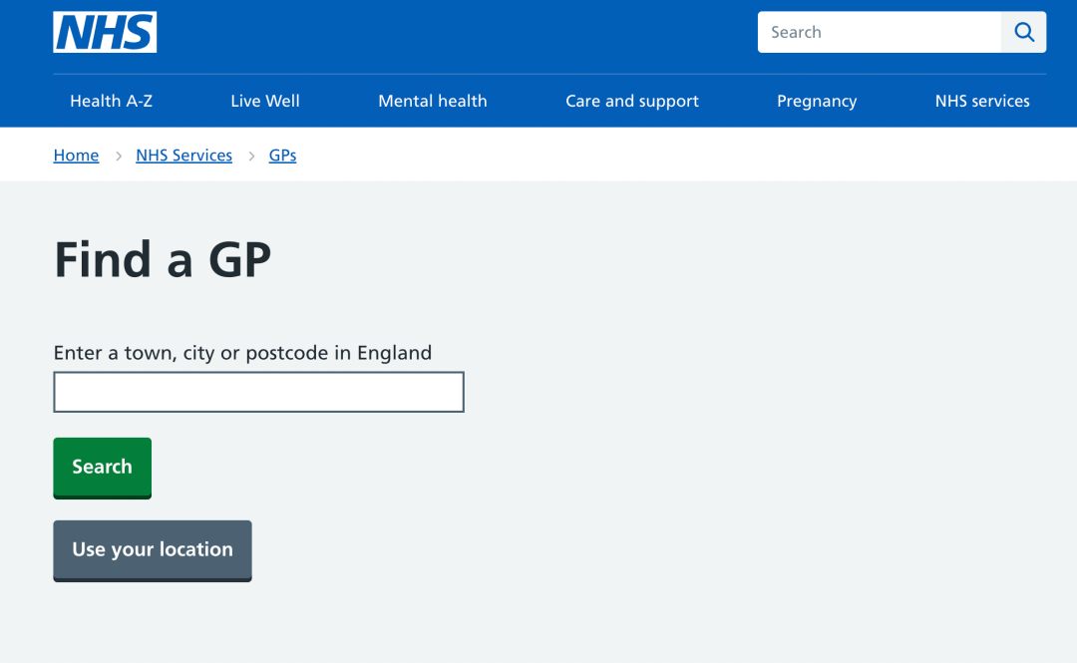Open the Health A-Z menu

click(112, 101)
